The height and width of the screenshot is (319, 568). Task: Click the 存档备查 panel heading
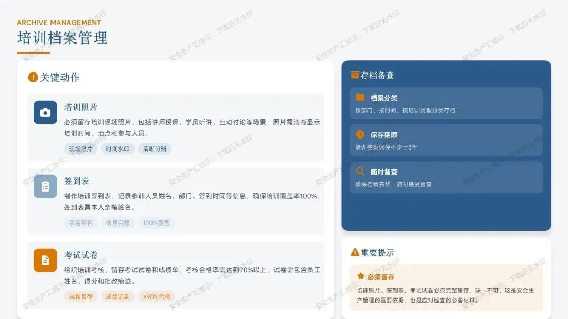coord(378,75)
